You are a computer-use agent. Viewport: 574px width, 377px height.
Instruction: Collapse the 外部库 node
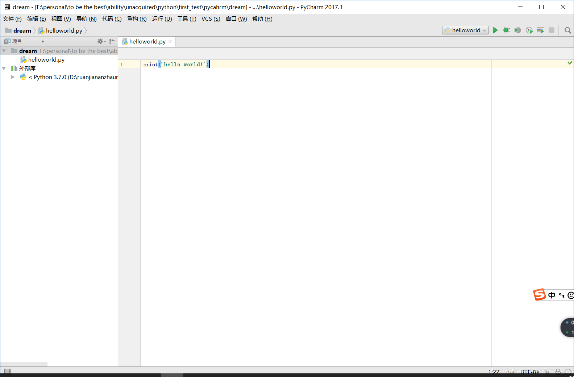pyautogui.click(x=4, y=69)
